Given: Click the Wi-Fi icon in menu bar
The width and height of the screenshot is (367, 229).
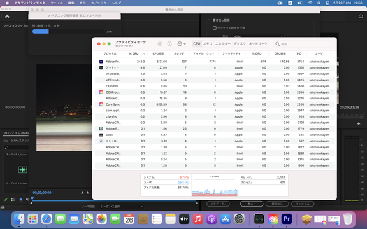Looking at the screenshot, I should coord(310,3).
